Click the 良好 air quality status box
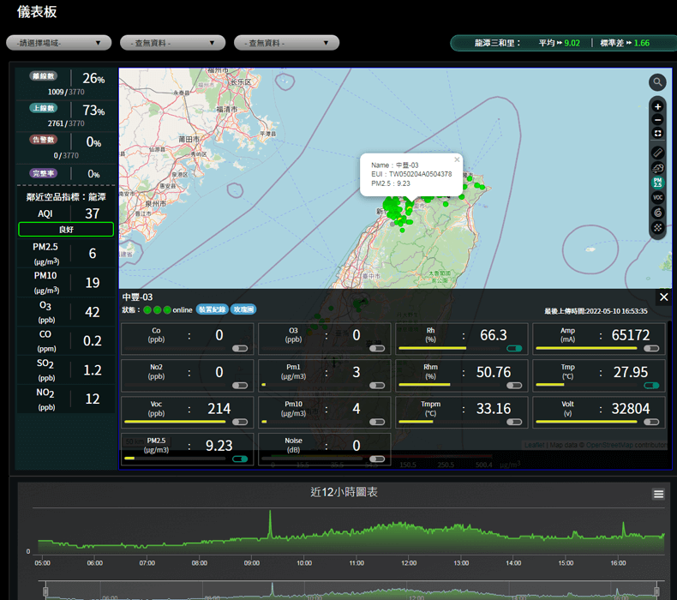Image resolution: width=677 pixels, height=600 pixels. pyautogui.click(x=66, y=230)
